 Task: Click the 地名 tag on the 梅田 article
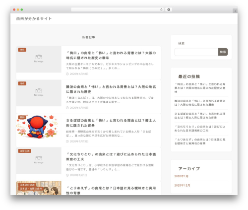[x=22, y=50]
